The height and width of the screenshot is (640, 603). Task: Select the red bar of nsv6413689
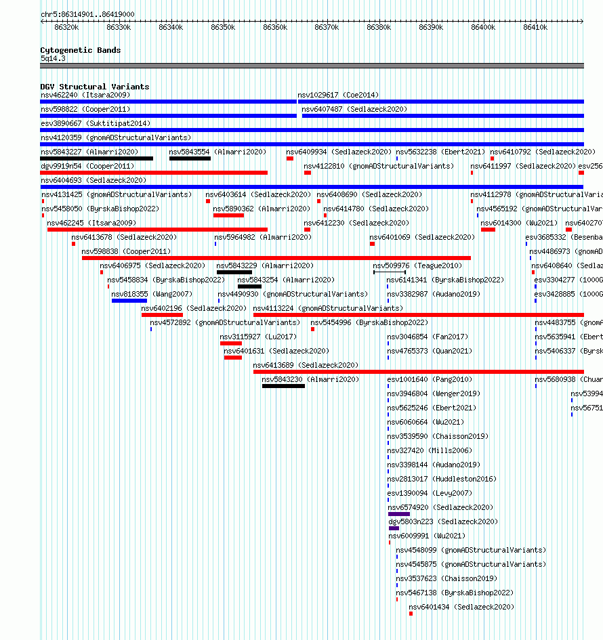419,371
